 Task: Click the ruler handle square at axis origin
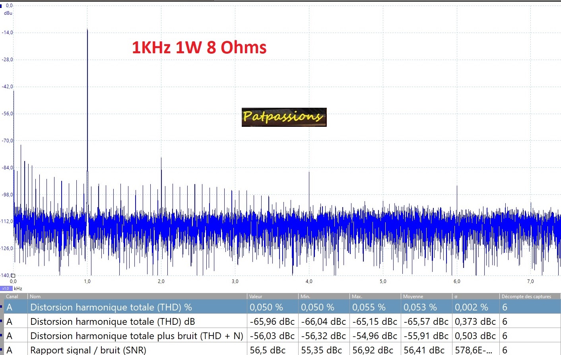point(13,275)
